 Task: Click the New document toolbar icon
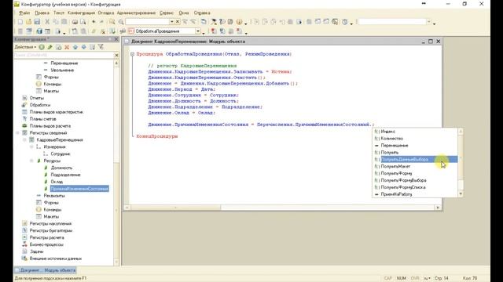click(x=20, y=22)
